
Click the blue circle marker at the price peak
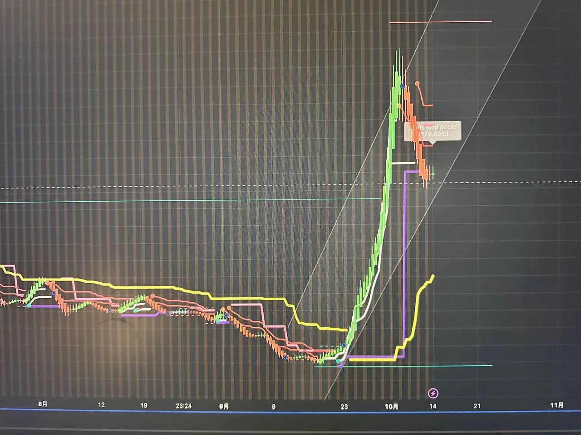pos(402,86)
